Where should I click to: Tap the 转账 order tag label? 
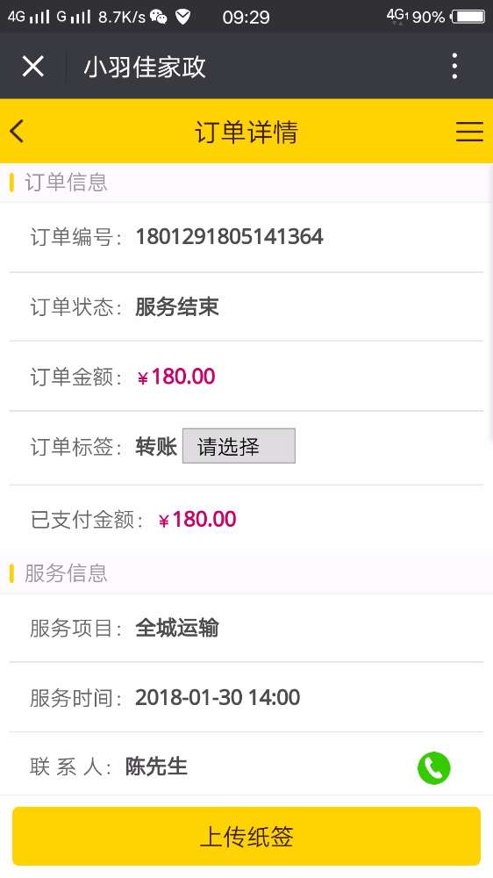click(156, 447)
